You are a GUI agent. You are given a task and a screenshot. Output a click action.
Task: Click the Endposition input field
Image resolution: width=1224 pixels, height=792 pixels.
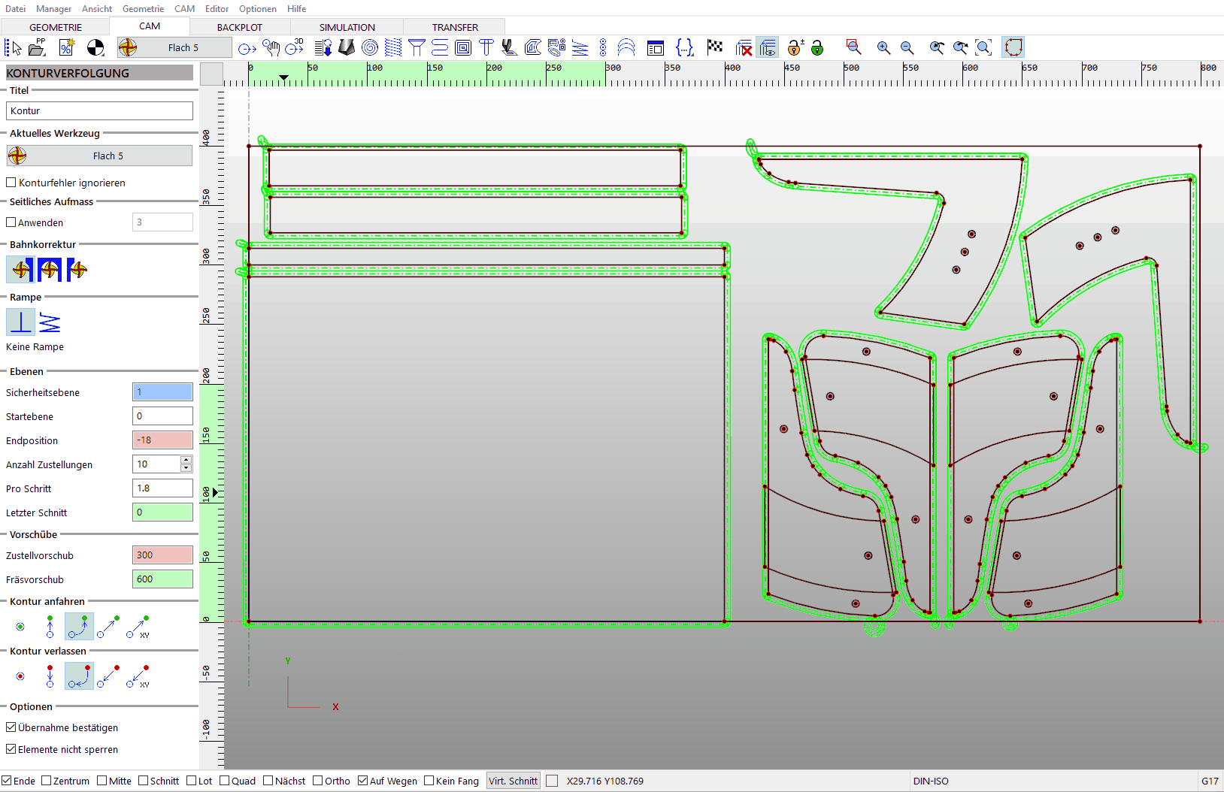[162, 440]
